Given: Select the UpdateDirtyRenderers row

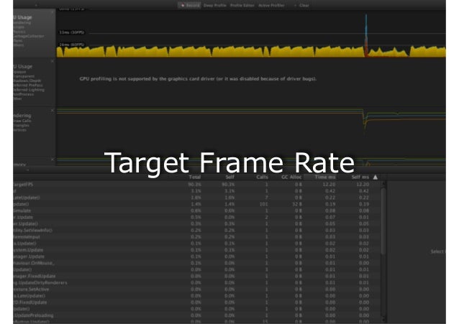Looking at the screenshot, I should [x=196, y=283].
